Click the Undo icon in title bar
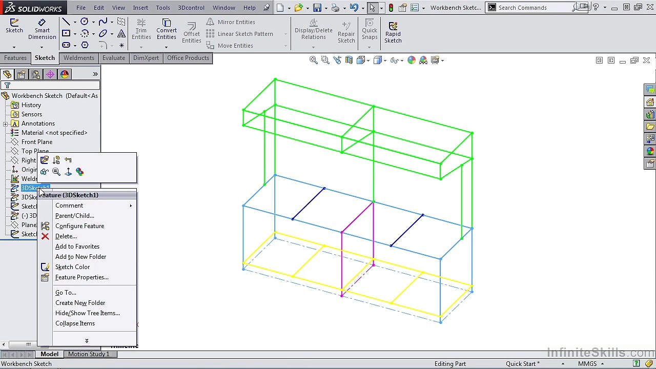This screenshot has width=656, height=369. [x=354, y=8]
